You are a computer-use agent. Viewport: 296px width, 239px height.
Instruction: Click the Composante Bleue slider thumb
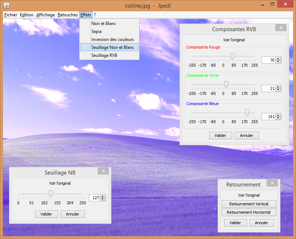click(247, 113)
